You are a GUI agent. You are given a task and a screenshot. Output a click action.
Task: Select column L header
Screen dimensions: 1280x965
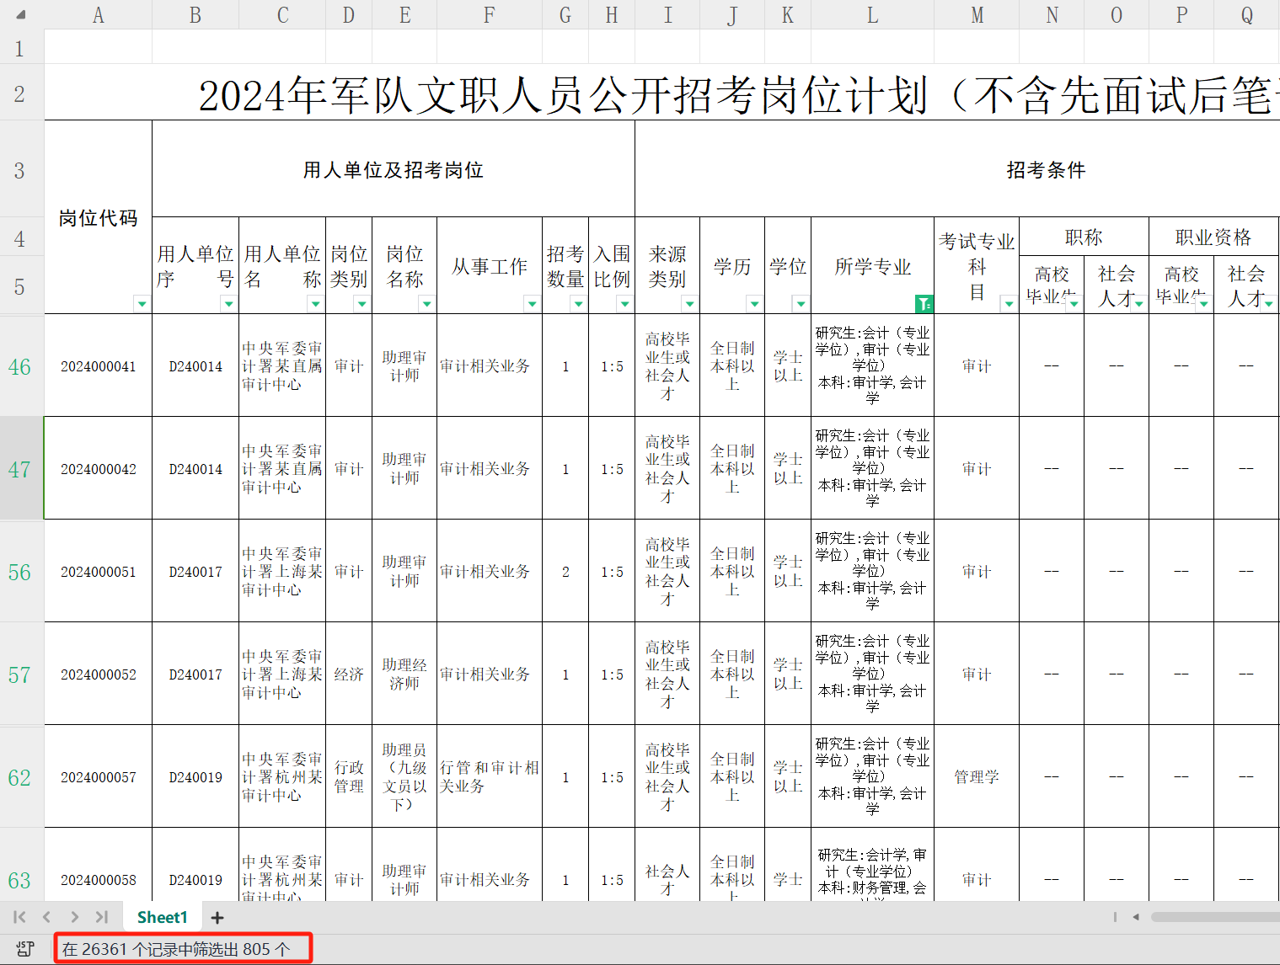click(x=872, y=15)
